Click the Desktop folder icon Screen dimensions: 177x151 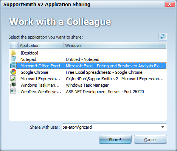(13, 53)
